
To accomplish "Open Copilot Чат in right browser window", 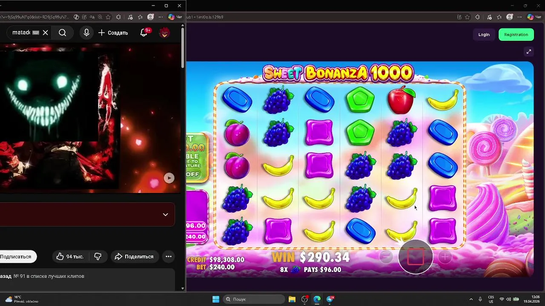I will 534,17.
